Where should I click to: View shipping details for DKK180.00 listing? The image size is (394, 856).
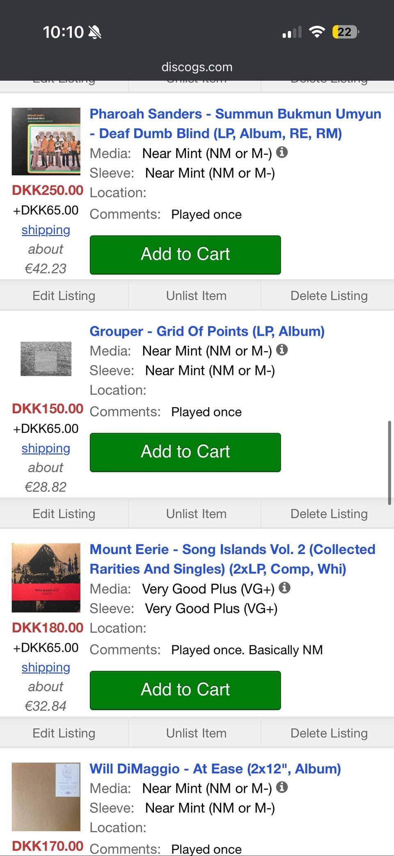coord(46,667)
